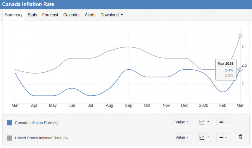
Task: Open the Value dropdown for Canada Inflation Rate
Action: (x=182, y=122)
